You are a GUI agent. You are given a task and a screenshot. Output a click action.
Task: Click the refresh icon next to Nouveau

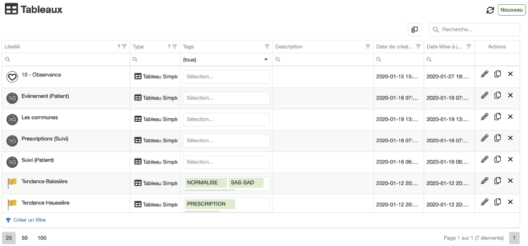490,10
